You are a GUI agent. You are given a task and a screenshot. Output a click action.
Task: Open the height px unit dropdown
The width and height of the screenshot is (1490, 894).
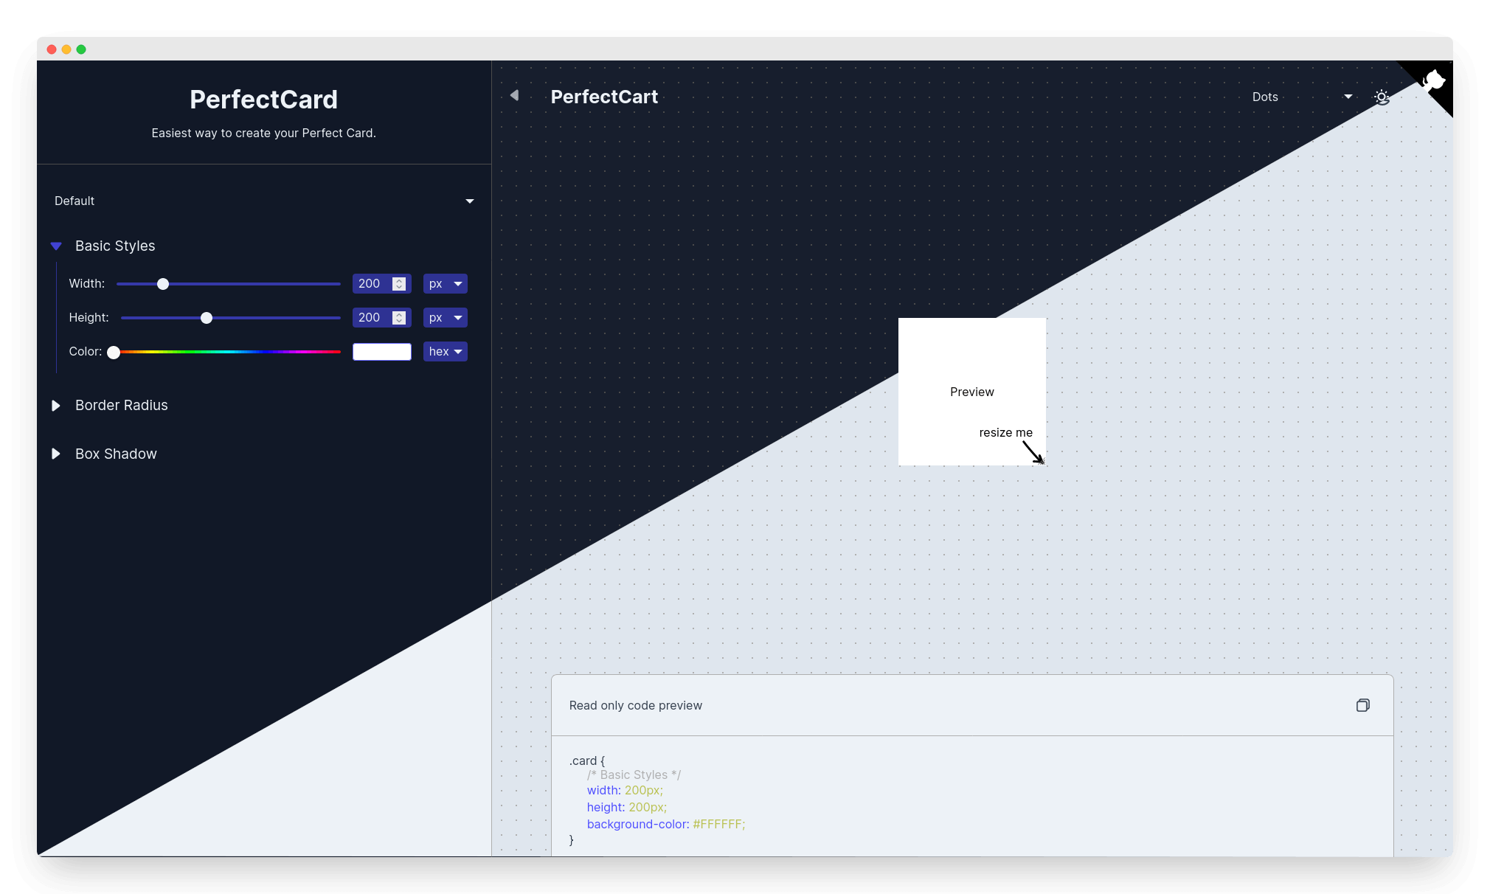[x=446, y=318]
